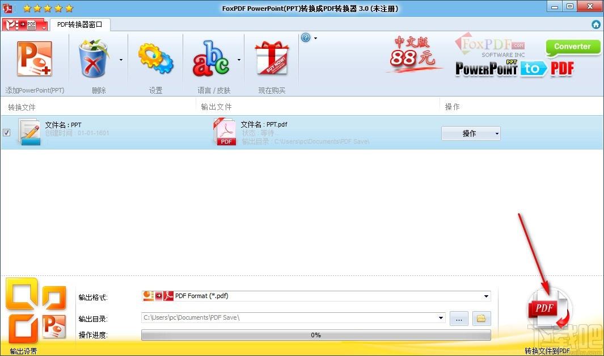Uncheck the PPT file row checkbox
This screenshot has width=604, height=356.
tap(7, 133)
